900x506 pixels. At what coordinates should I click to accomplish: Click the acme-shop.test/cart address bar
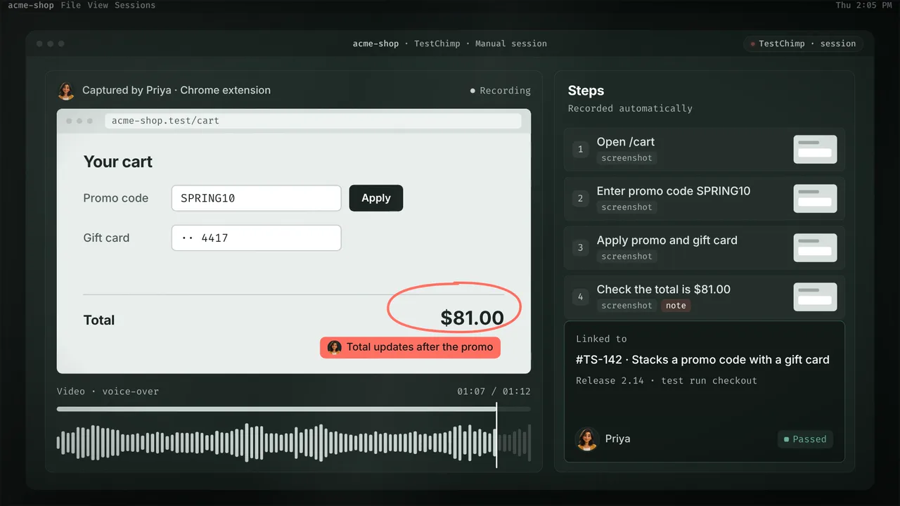click(x=314, y=121)
